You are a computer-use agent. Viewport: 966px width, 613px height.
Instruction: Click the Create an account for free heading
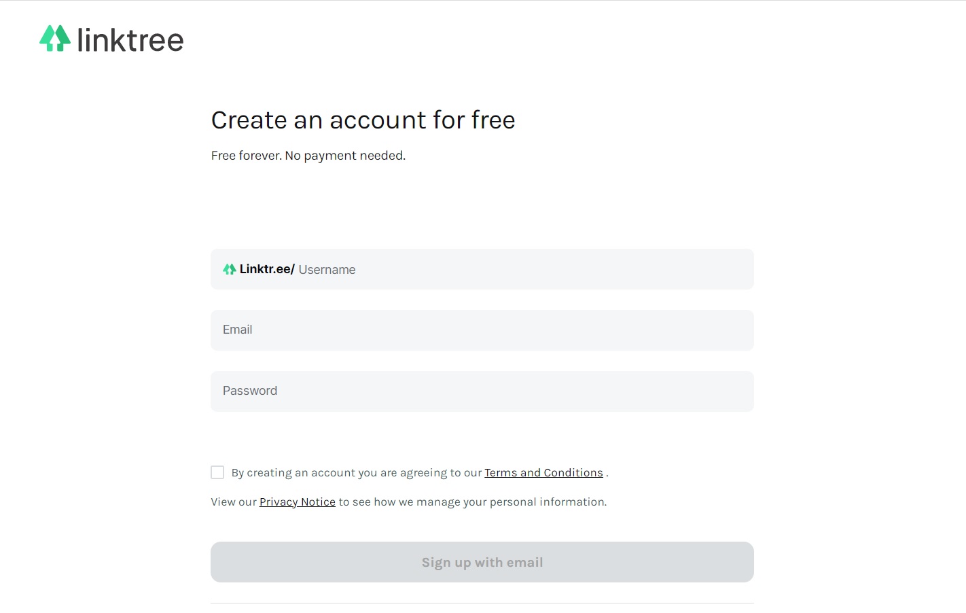tap(363, 120)
